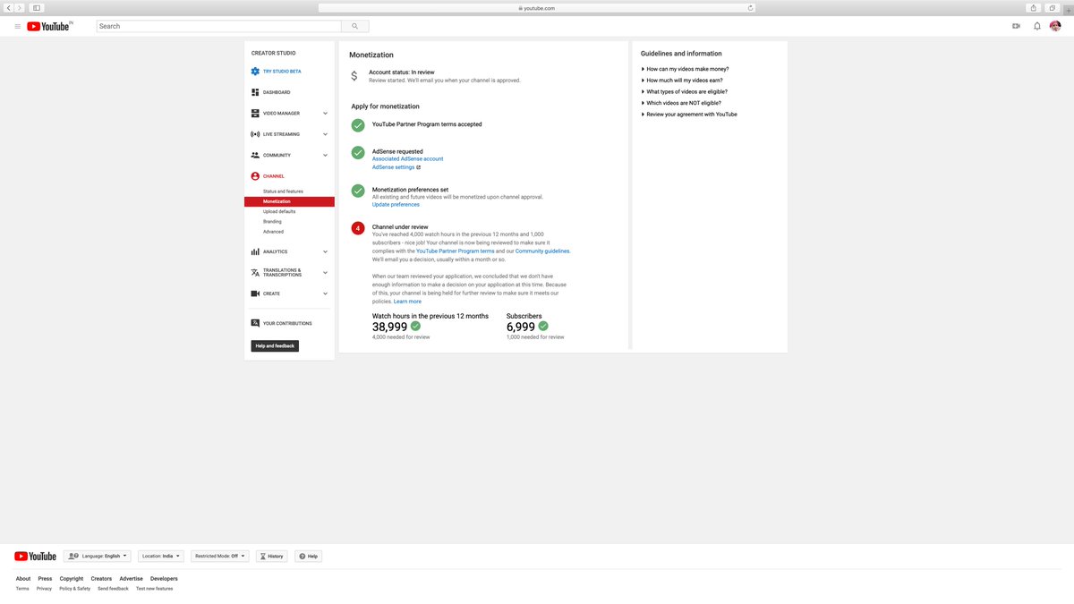Image resolution: width=1074 pixels, height=604 pixels.
Task: Expand the Analytics section
Action: pos(325,252)
